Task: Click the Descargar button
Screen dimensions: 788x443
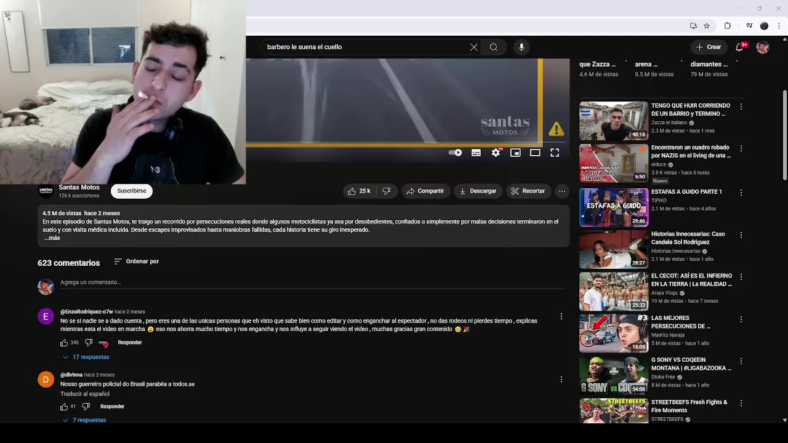Action: pos(478,191)
